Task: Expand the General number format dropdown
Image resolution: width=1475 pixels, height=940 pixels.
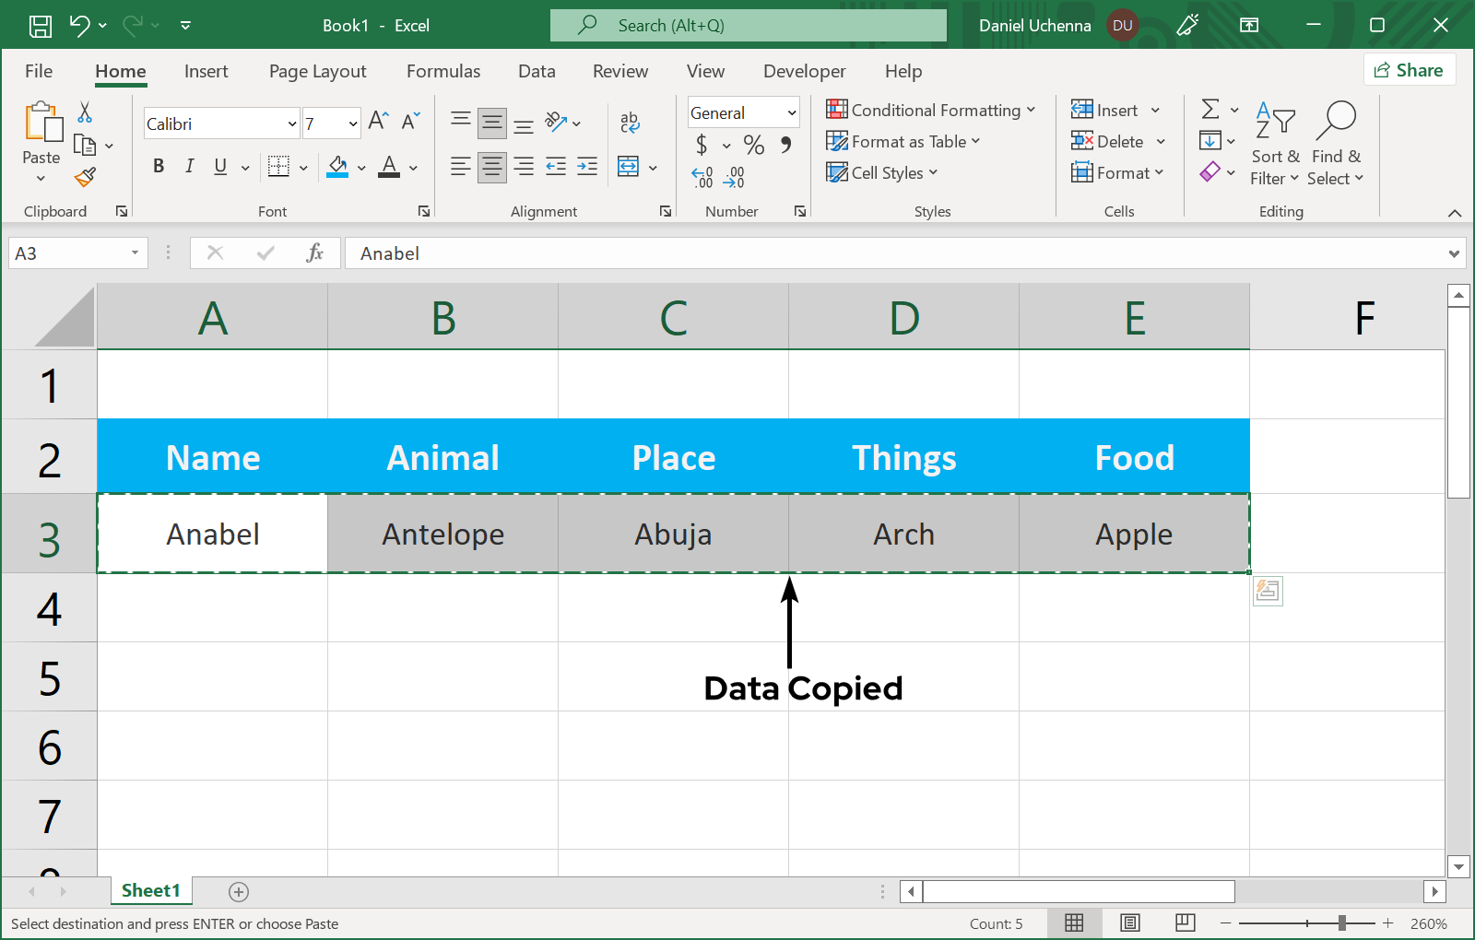Action: click(x=791, y=112)
